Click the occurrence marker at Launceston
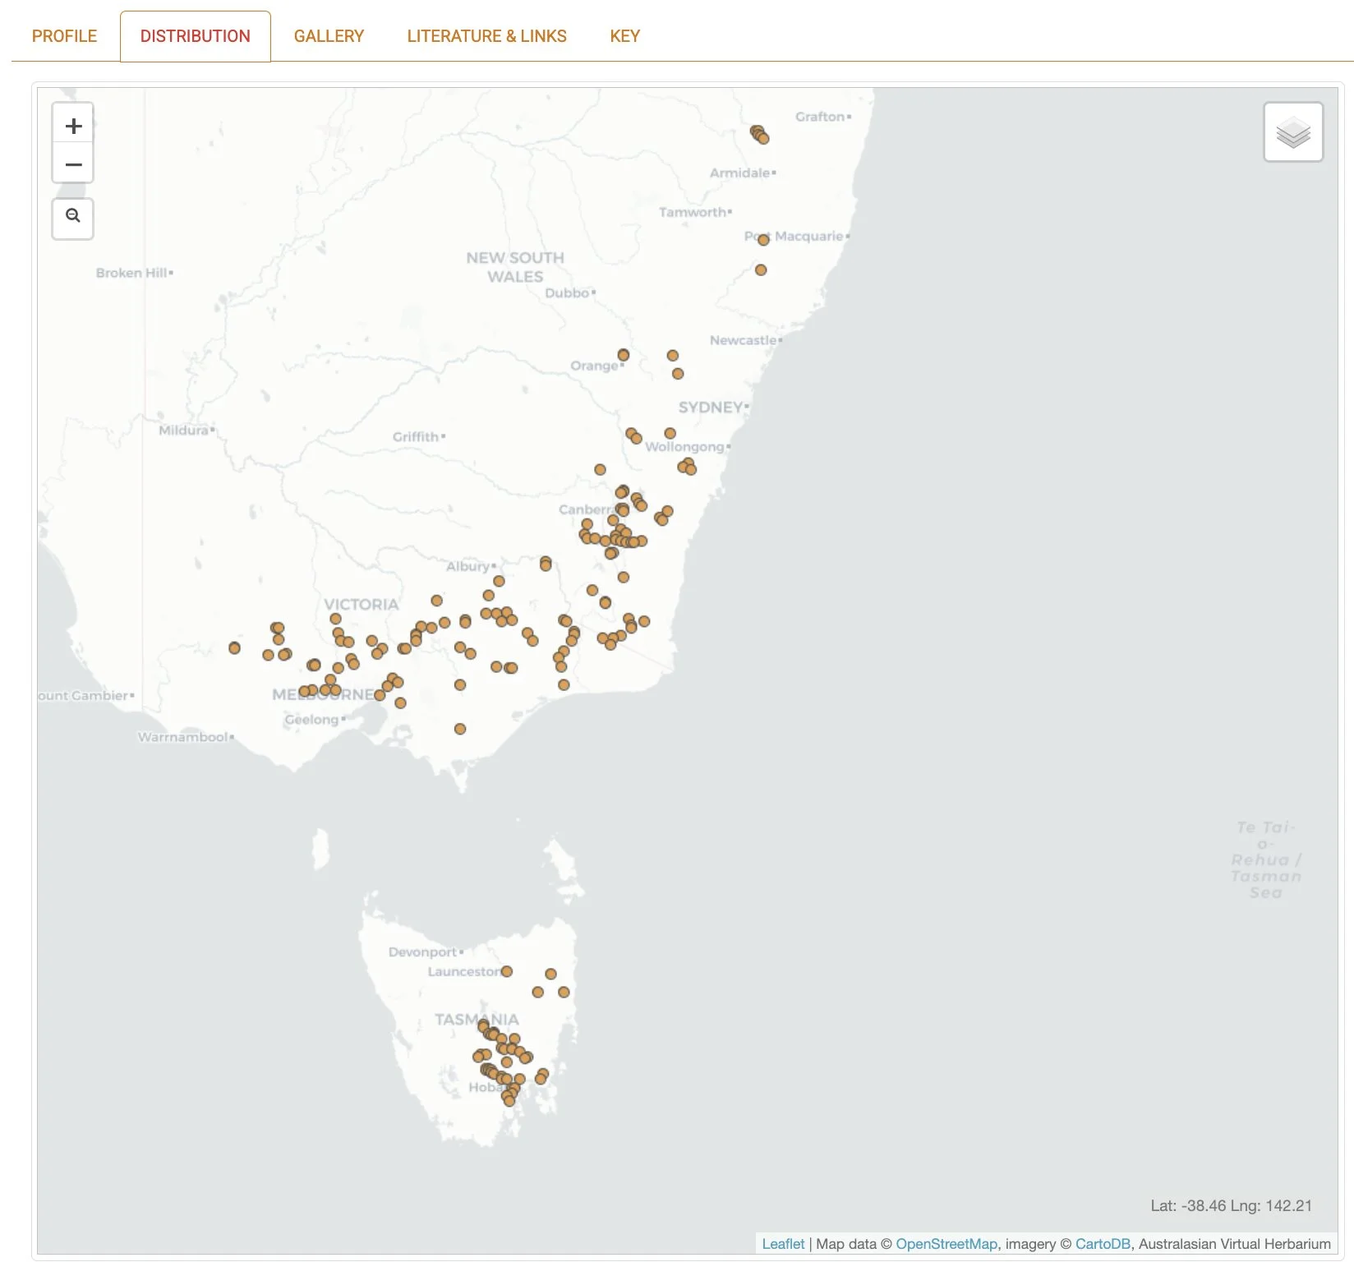The height and width of the screenshot is (1262, 1354). coord(507,971)
